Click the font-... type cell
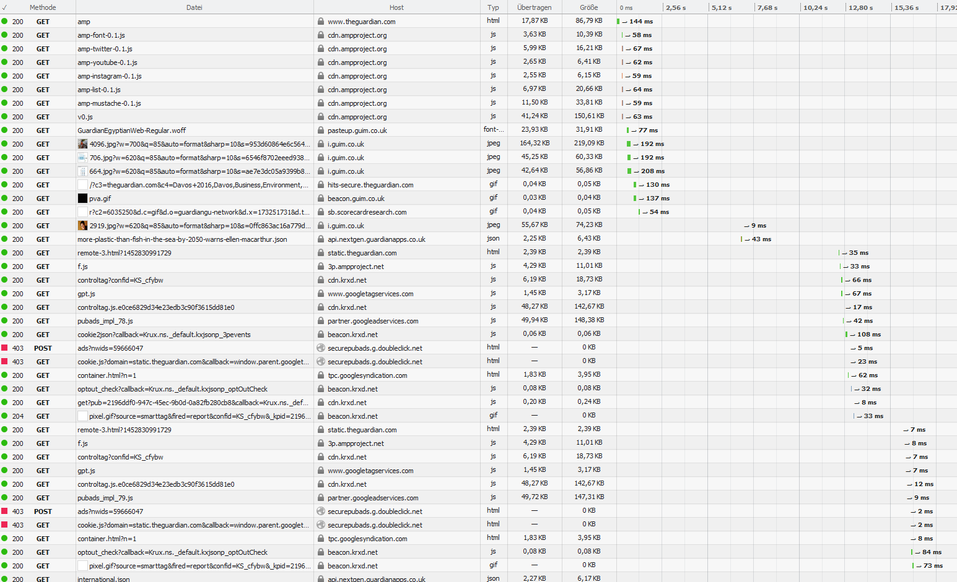This screenshot has height=582, width=957. 494,129
